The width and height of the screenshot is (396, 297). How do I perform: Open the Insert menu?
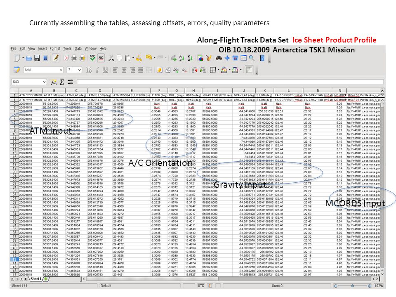42,49
